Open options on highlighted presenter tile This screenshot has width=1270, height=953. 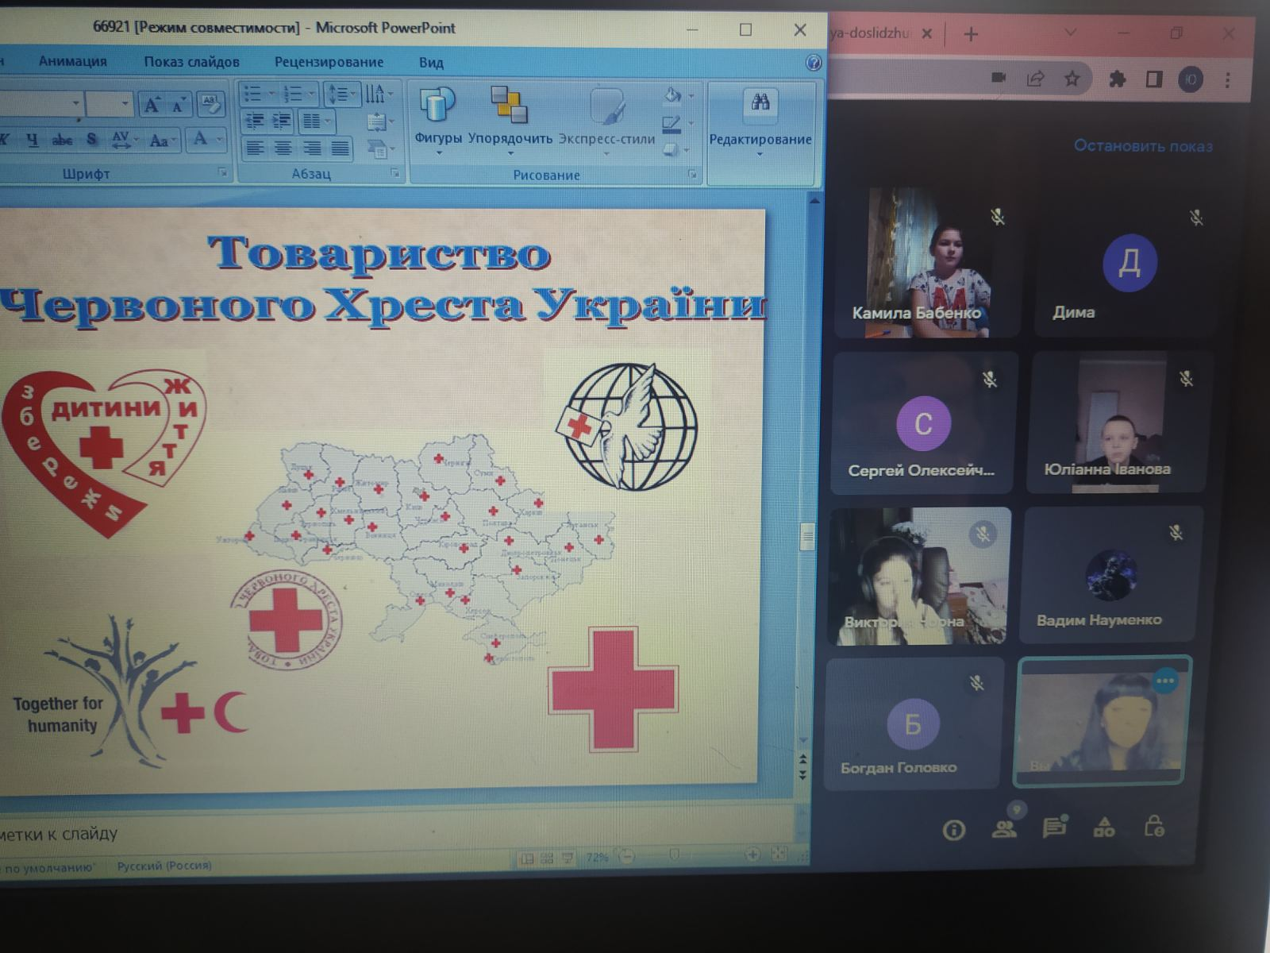coord(1165,681)
